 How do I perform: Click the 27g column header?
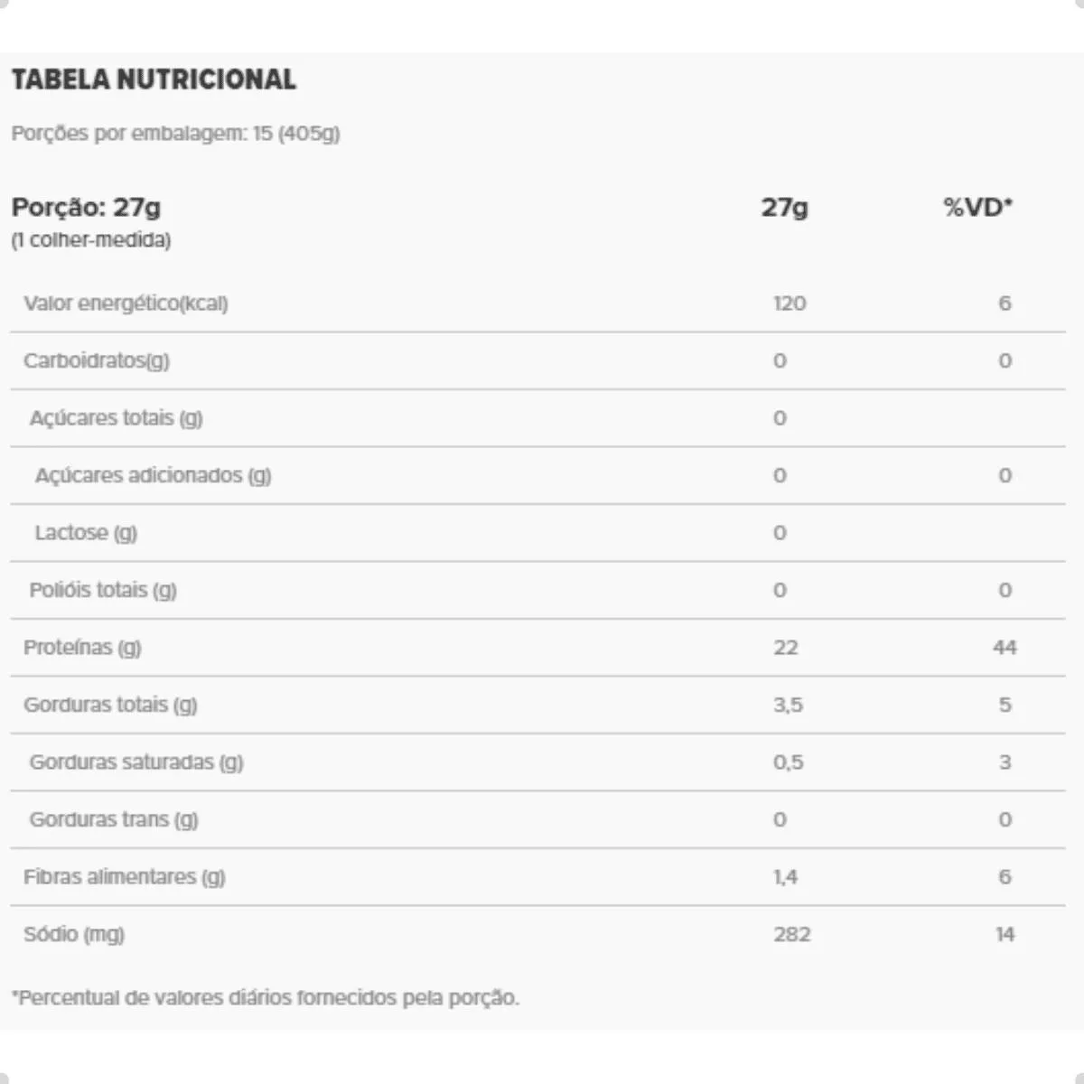click(784, 207)
